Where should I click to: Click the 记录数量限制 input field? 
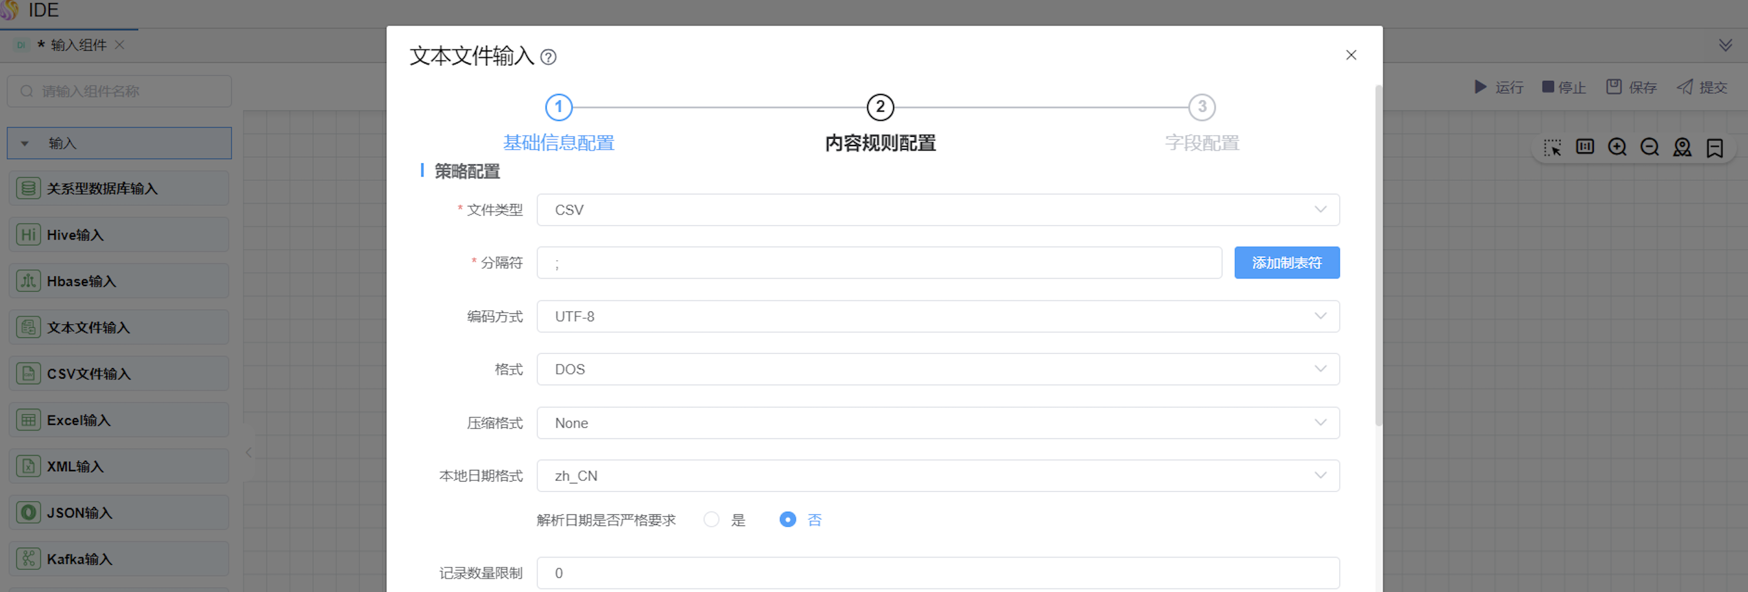pos(938,573)
